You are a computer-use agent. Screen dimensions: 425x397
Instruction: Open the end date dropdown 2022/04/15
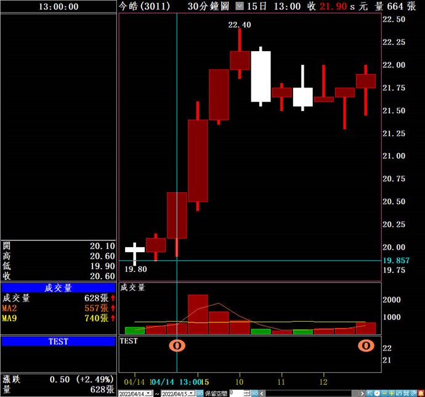(192, 393)
